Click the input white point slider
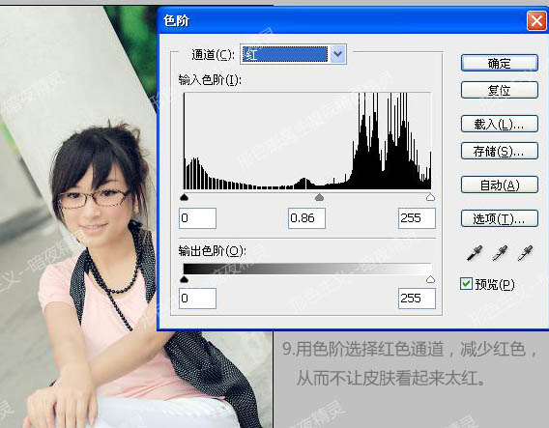Viewport: 549px width, 428px height. 431,197
